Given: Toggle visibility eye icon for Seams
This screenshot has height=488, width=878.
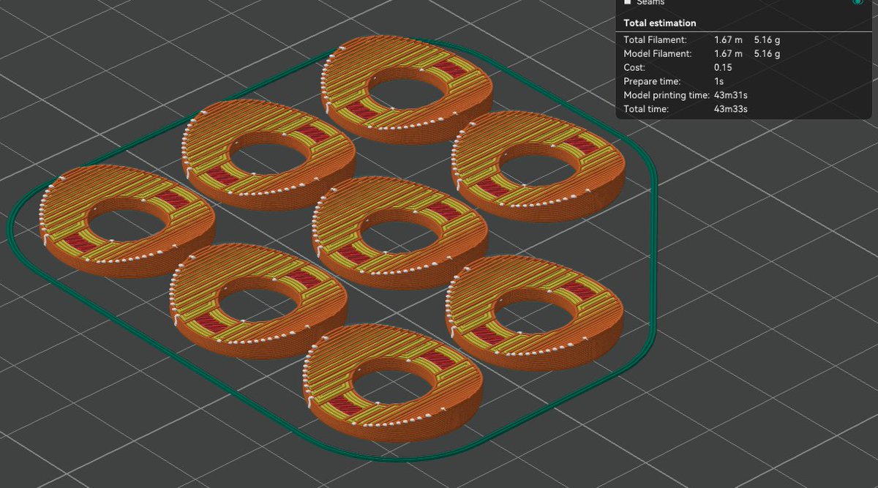Looking at the screenshot, I should (x=858, y=2).
